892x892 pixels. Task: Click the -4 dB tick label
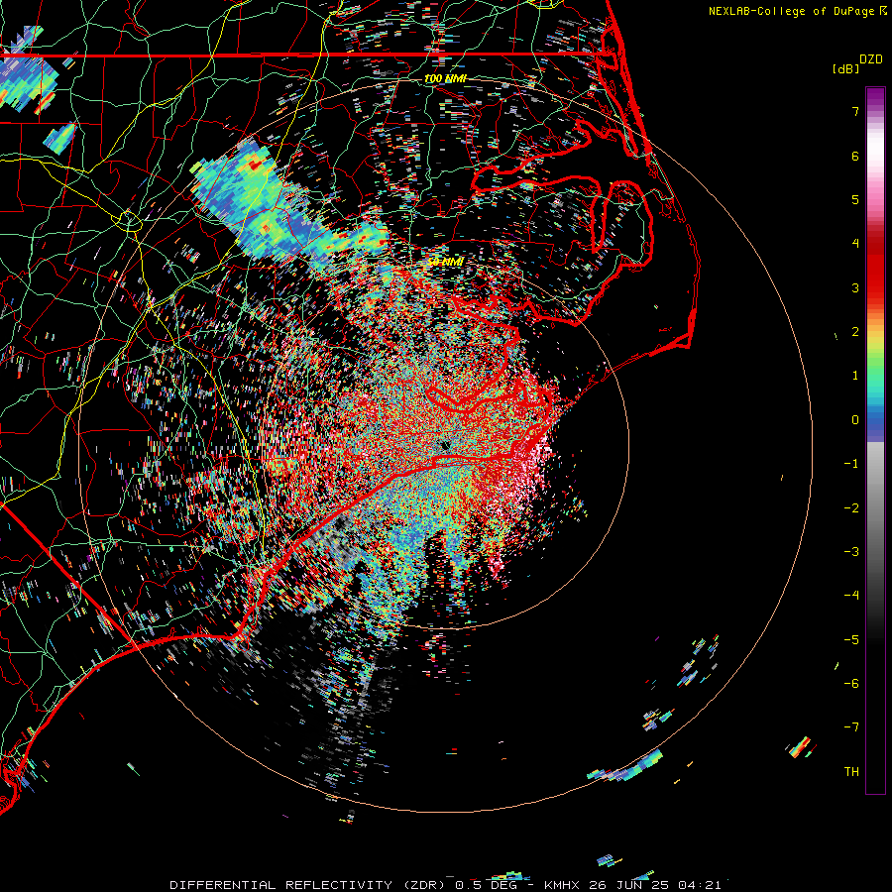tap(851, 595)
